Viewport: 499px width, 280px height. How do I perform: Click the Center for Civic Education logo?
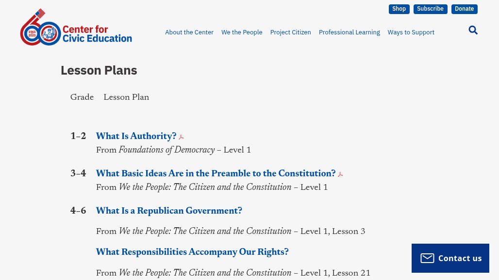click(x=76, y=28)
